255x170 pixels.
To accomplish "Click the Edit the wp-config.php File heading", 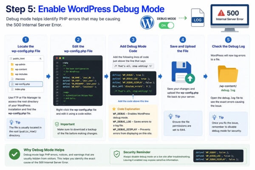I will pyautogui.click(x=78, y=48).
